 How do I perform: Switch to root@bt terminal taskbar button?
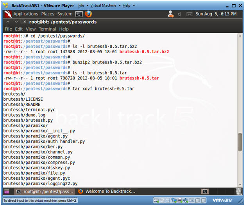point(45,192)
